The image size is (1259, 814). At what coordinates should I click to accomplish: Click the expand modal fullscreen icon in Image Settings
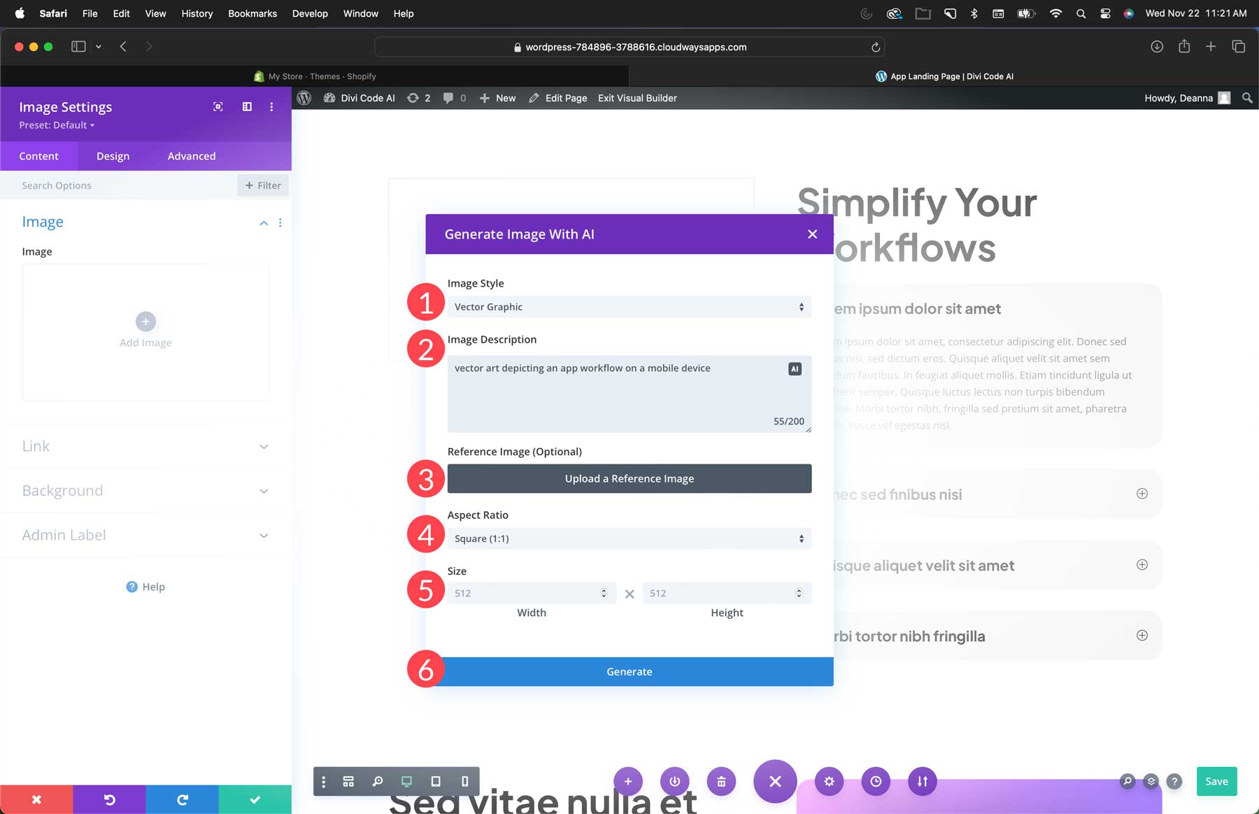pos(218,107)
